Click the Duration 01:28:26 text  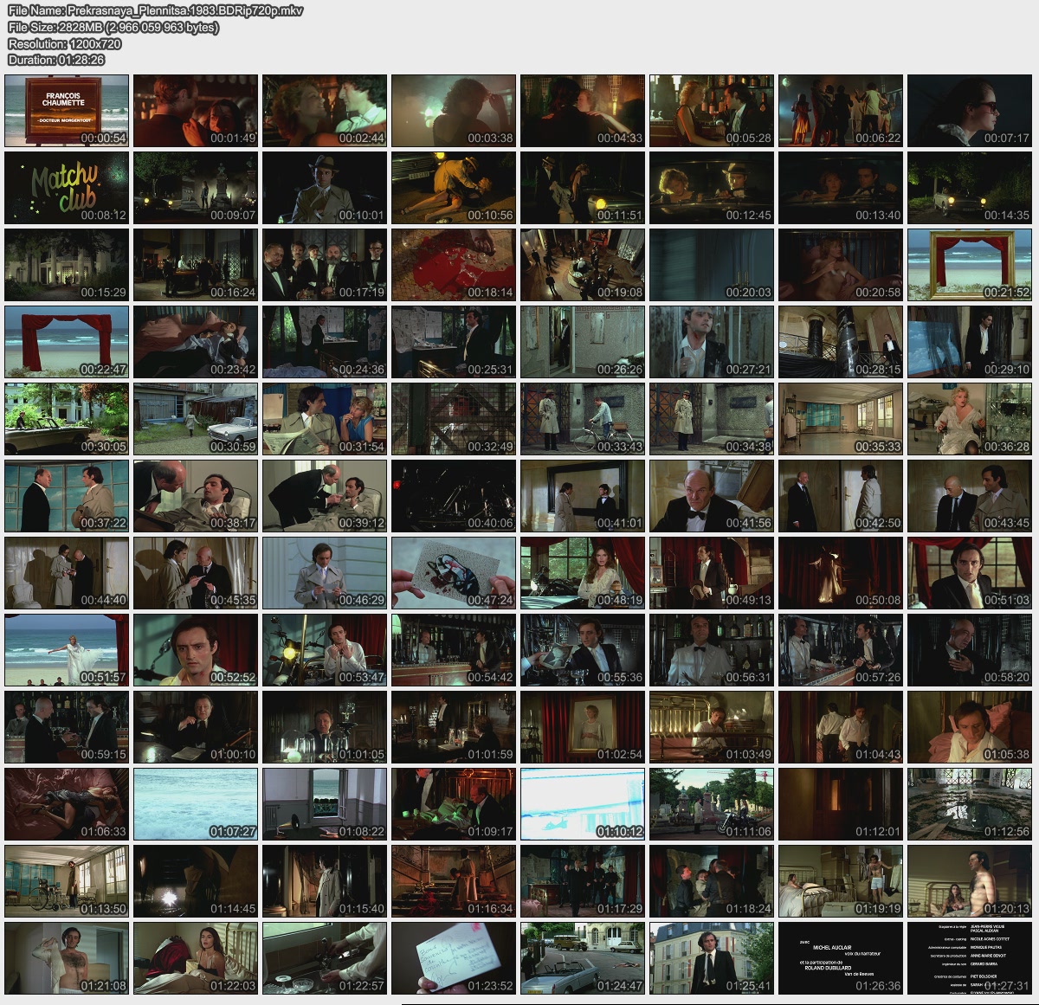pyautogui.click(x=56, y=60)
